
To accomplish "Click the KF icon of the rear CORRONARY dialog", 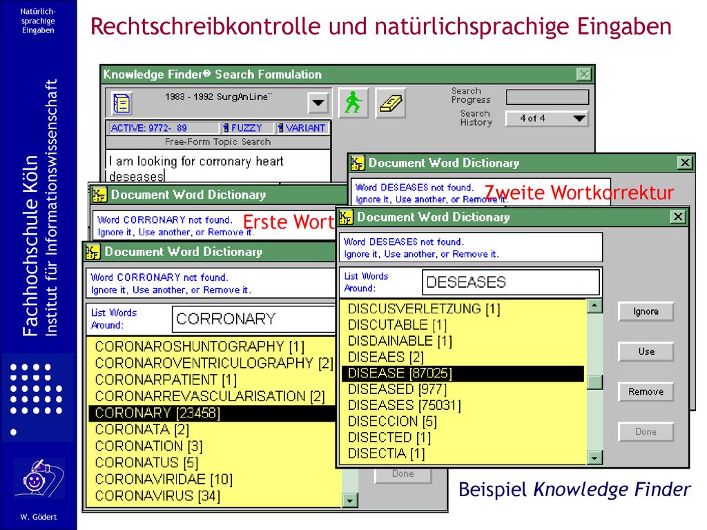I will point(99,195).
